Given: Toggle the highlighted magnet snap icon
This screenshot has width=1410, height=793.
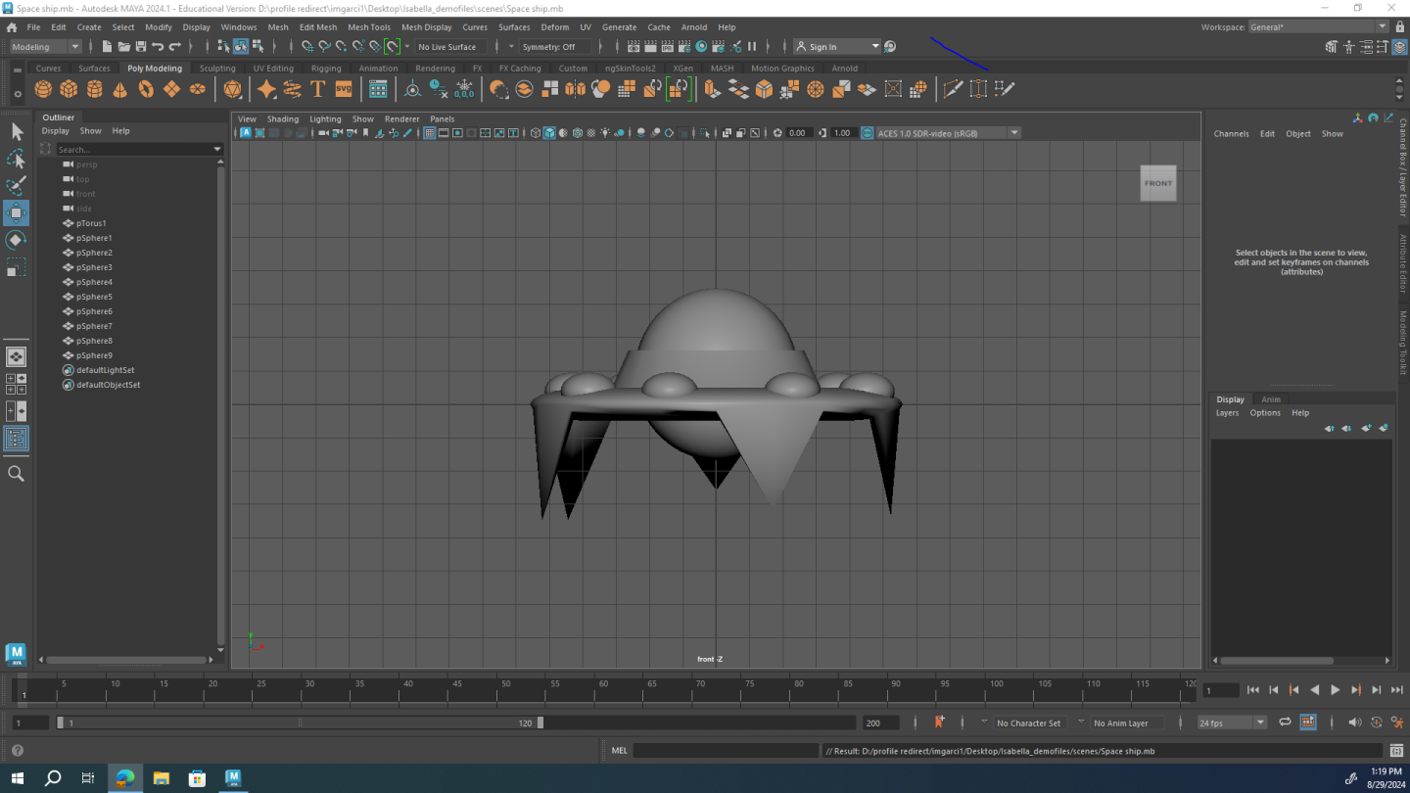Looking at the screenshot, I should tap(392, 47).
